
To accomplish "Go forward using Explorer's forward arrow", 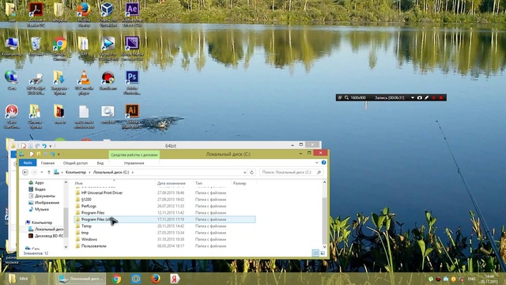I will click(34, 173).
